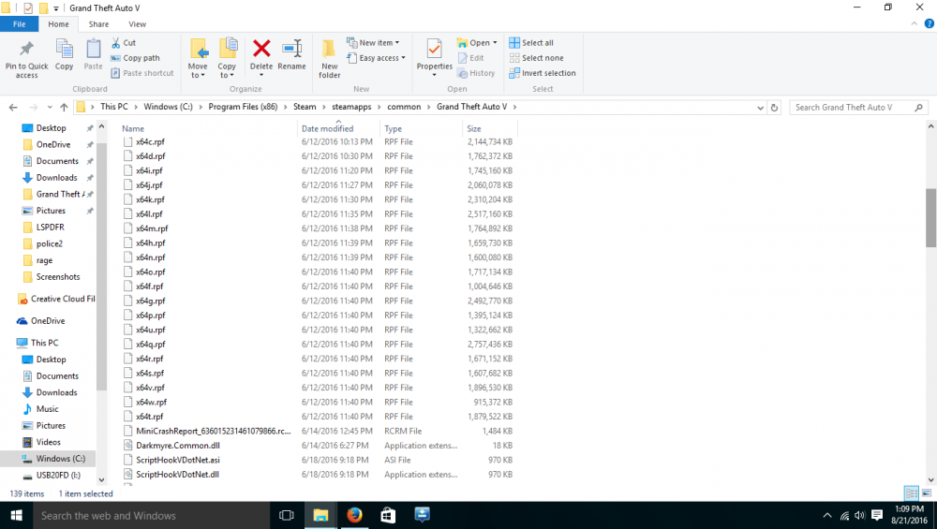Collapse the ribbon with the chevron
The width and height of the screenshot is (937, 529).
point(914,24)
